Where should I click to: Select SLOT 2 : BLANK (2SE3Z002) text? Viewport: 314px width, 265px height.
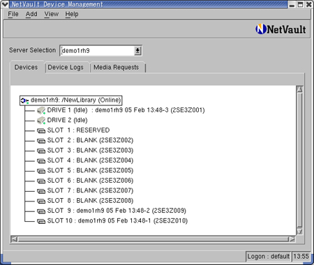tap(90, 140)
